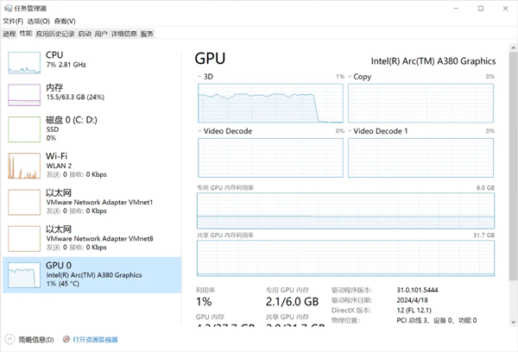Screen dimensions: 518x352
Task: Click the 打开资源监视器 link
Action: [95, 340]
